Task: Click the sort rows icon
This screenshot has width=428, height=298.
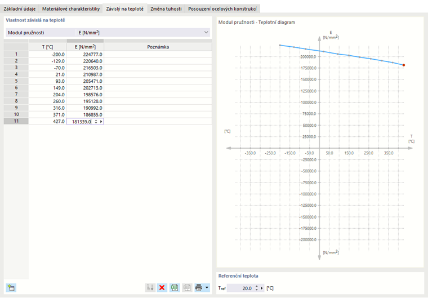Action: point(150,288)
